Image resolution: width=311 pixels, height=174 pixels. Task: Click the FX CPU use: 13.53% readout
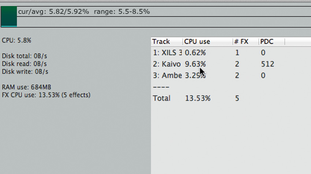coord(46,95)
